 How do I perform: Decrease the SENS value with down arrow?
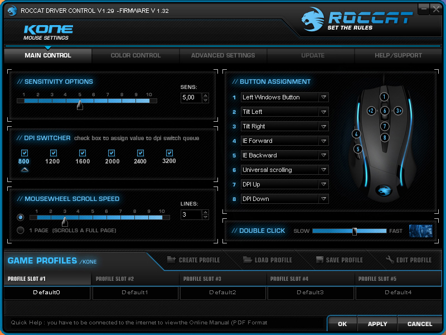coord(205,100)
